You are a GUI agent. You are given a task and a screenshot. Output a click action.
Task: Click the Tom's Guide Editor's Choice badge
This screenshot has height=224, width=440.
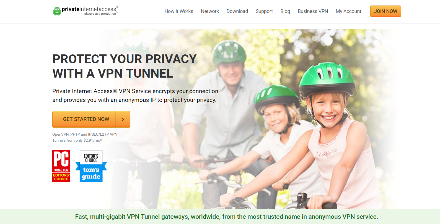[x=91, y=166]
